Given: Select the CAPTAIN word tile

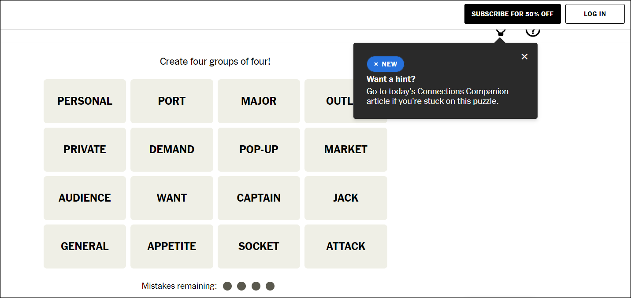Looking at the screenshot, I should click(x=259, y=198).
